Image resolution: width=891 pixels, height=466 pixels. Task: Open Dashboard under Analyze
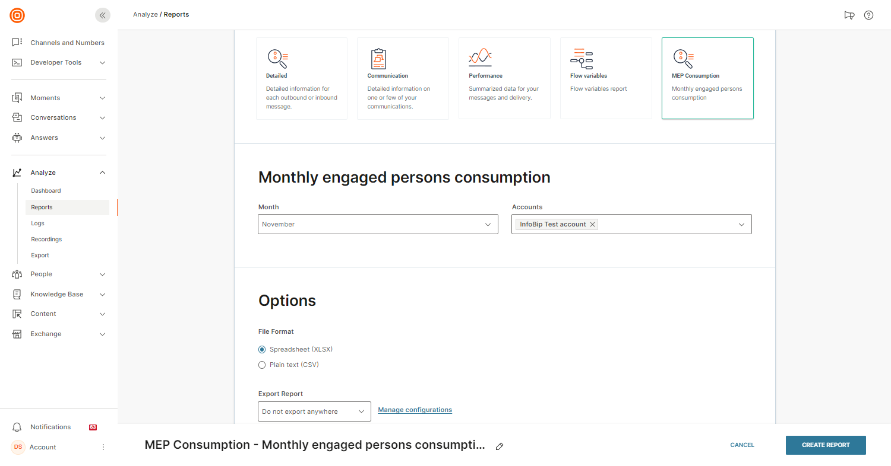(x=46, y=191)
